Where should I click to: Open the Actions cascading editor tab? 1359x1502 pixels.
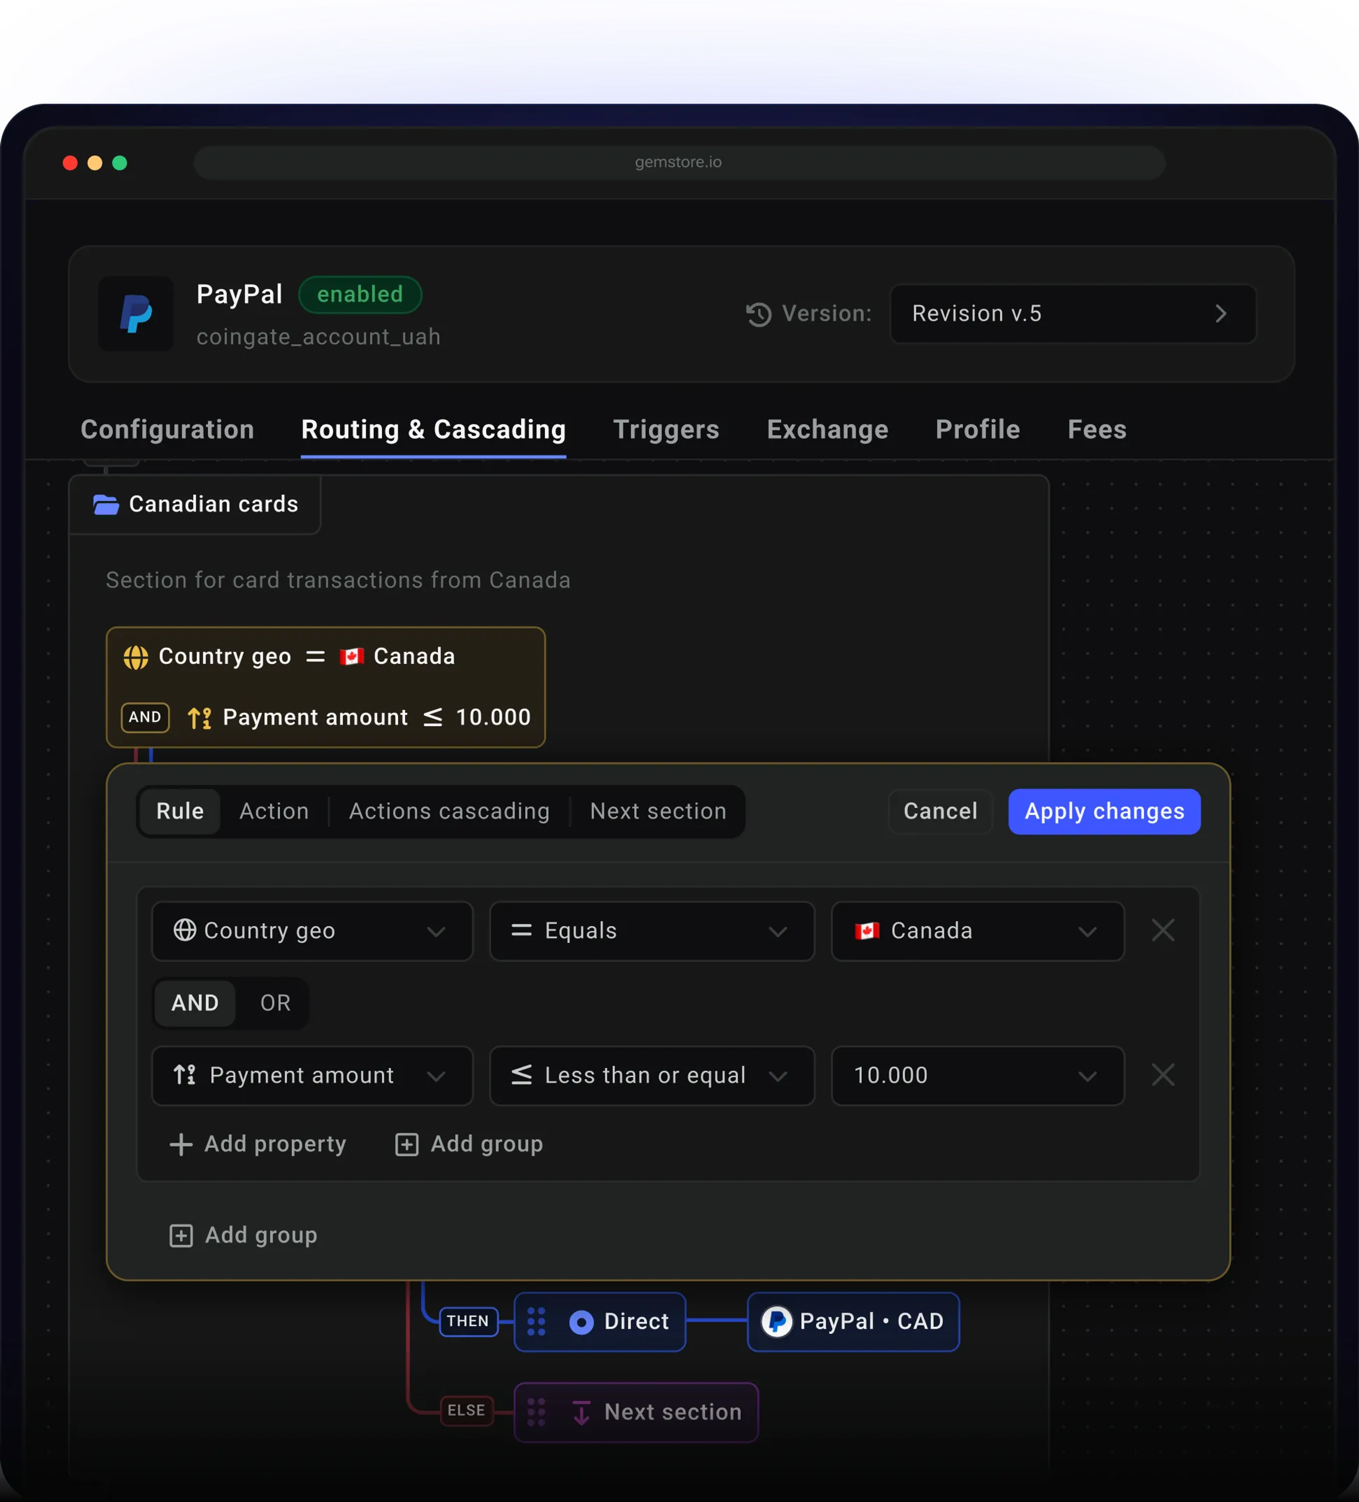coord(449,812)
